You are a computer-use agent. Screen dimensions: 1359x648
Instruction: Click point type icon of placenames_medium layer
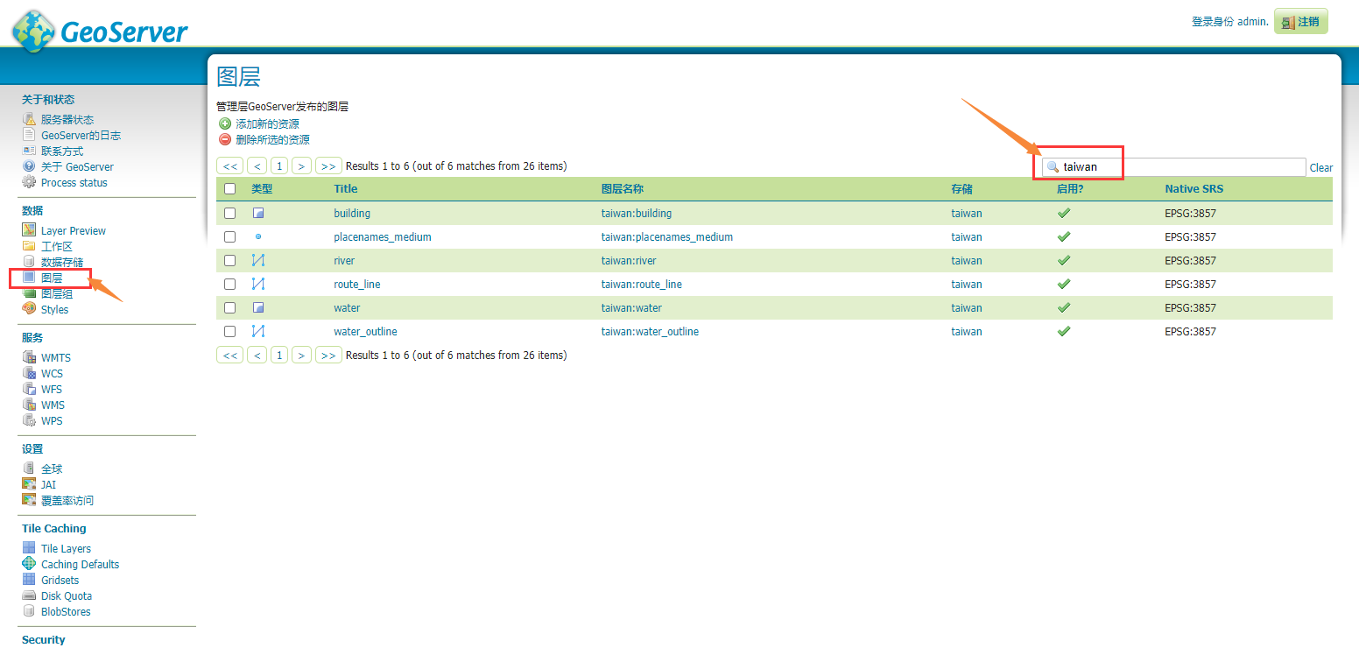pos(258,236)
